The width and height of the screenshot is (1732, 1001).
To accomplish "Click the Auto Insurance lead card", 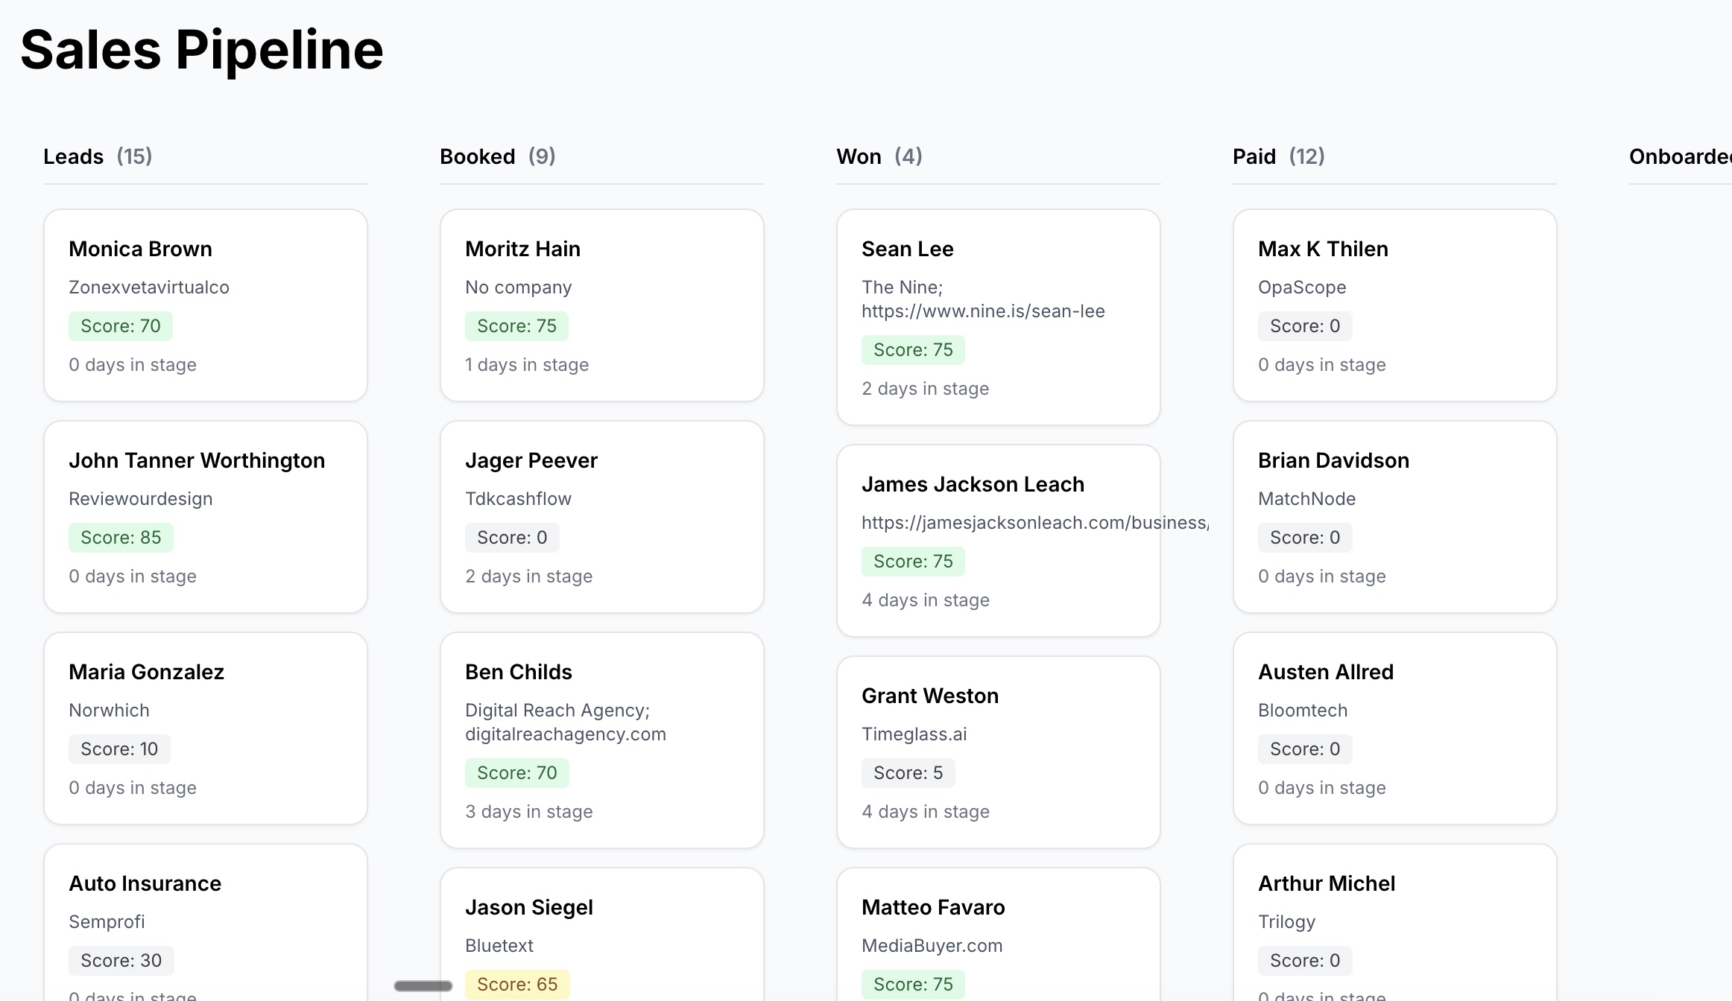I will [205, 924].
